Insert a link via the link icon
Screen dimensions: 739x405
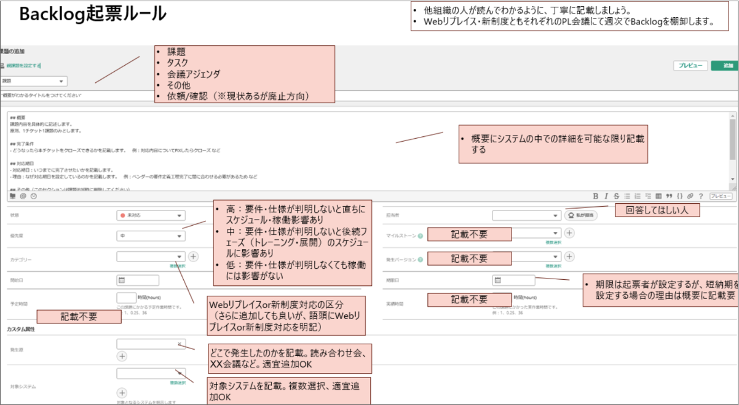click(x=689, y=196)
